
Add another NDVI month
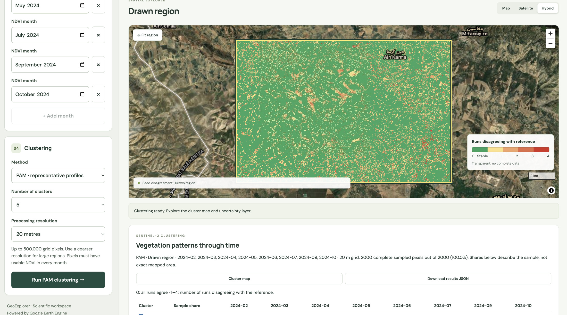58,116
